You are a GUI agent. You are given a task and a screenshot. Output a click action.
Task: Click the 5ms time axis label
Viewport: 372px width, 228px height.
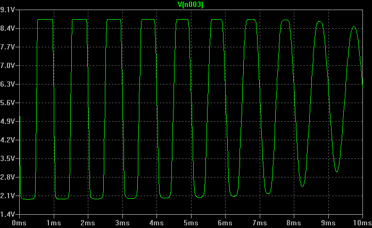pos(191,223)
